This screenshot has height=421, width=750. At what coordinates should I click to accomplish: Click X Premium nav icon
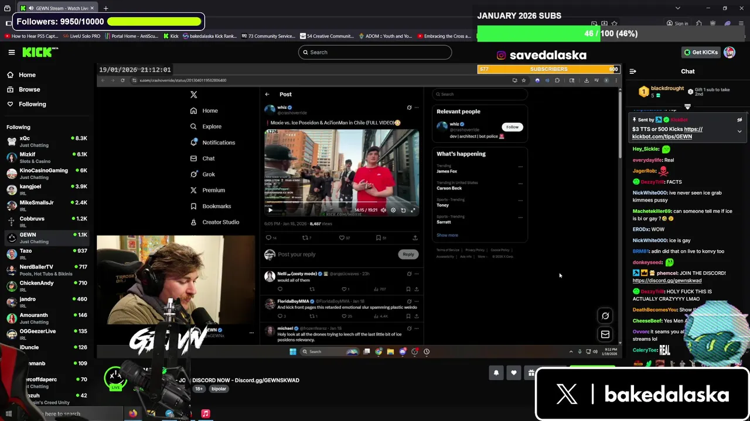pos(193,190)
